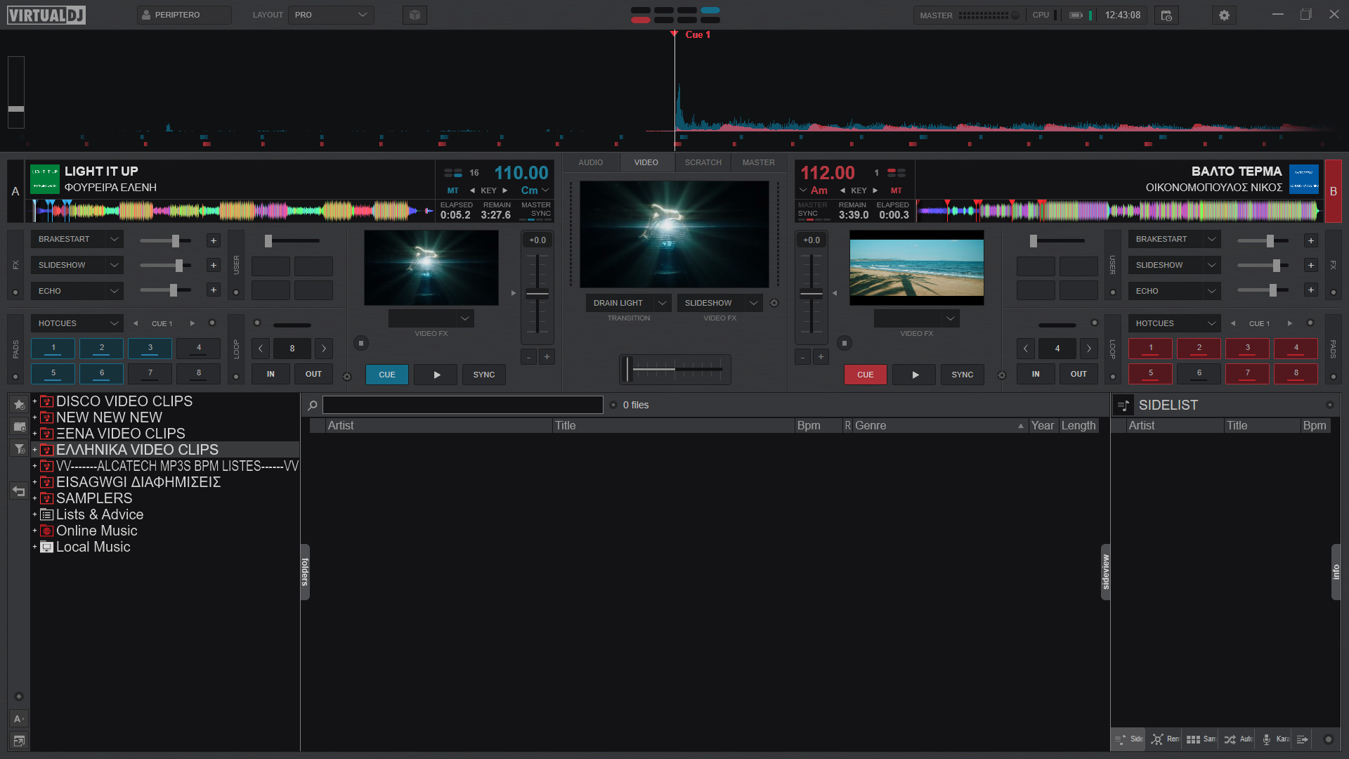The width and height of the screenshot is (1349, 759).
Task: Open the folders side tab
Action: coord(305,572)
